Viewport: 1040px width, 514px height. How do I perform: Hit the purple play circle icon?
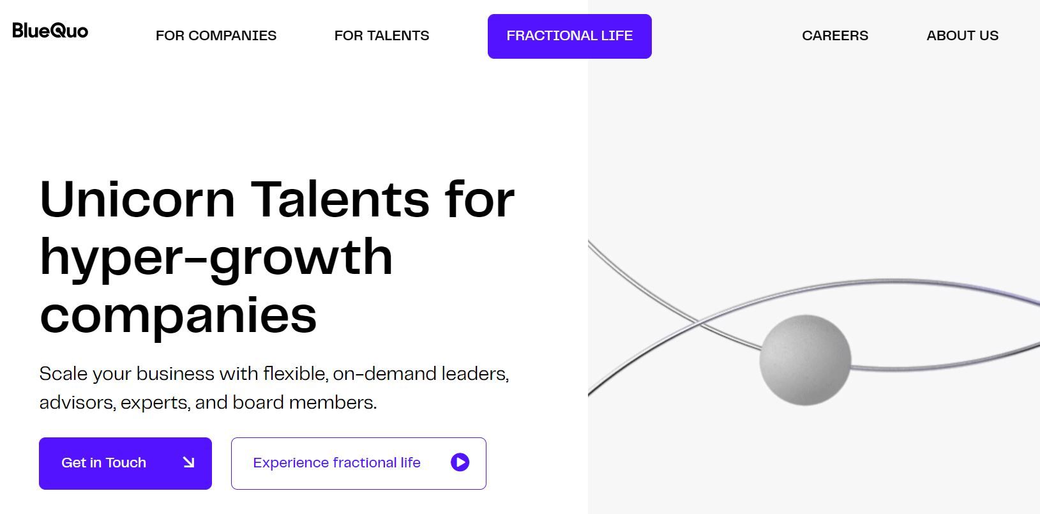pyautogui.click(x=460, y=462)
